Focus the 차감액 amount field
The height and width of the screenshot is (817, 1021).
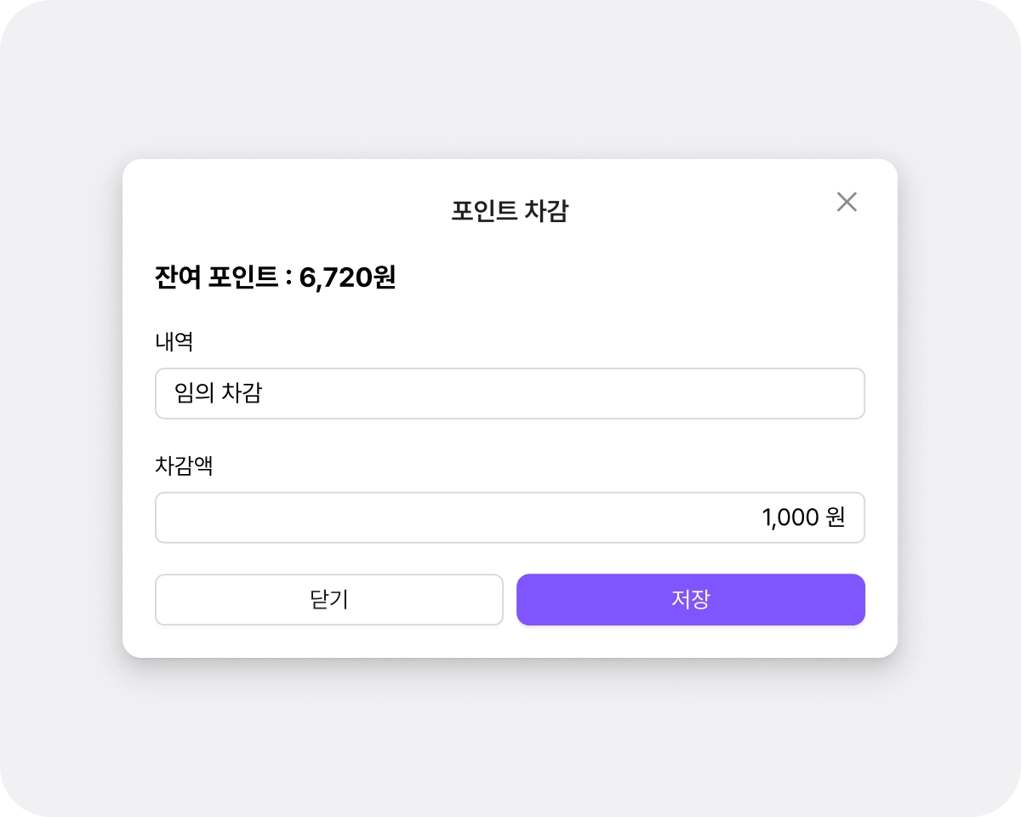510,517
